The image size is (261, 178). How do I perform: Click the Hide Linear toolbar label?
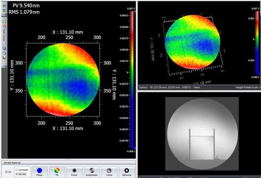point(4,36)
